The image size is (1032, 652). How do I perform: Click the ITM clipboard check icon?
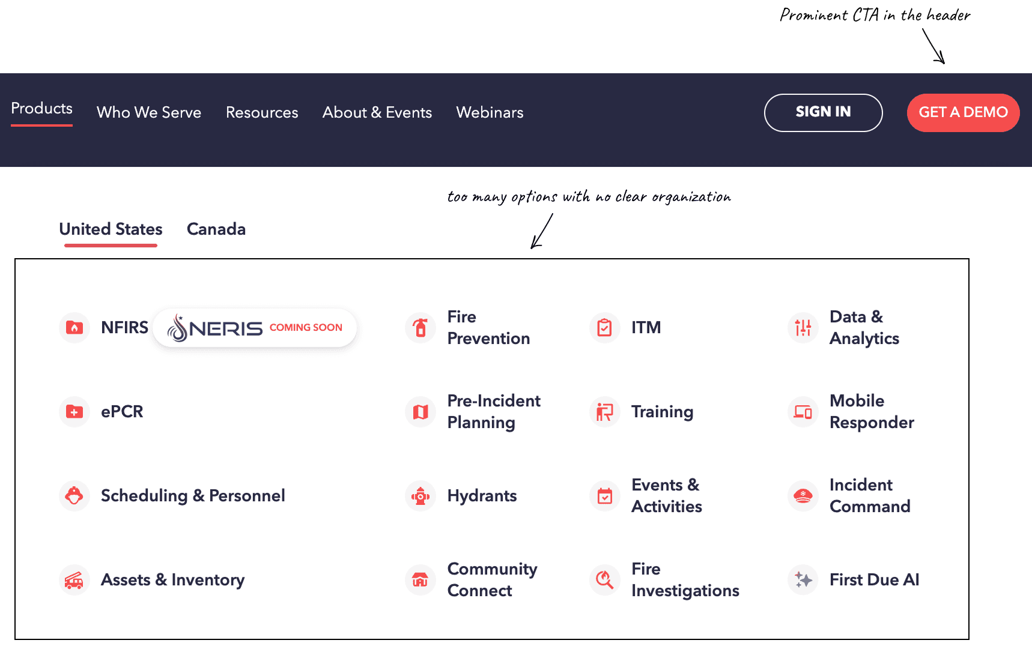coord(605,328)
